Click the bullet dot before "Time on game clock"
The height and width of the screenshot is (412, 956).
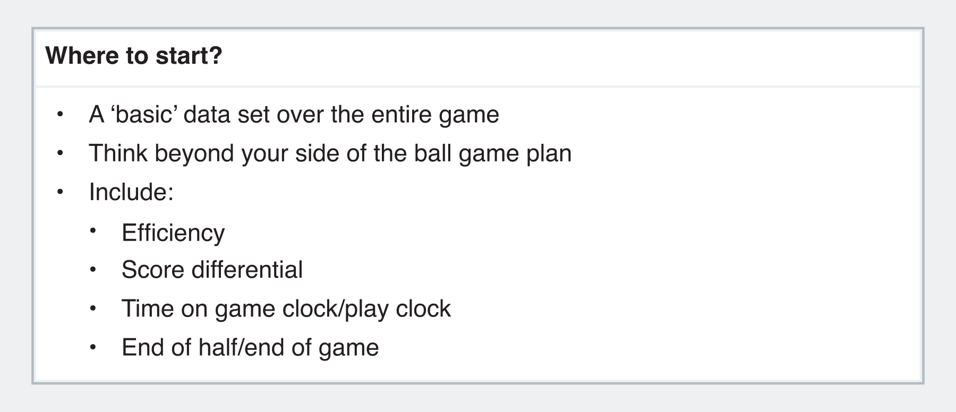coord(93,308)
